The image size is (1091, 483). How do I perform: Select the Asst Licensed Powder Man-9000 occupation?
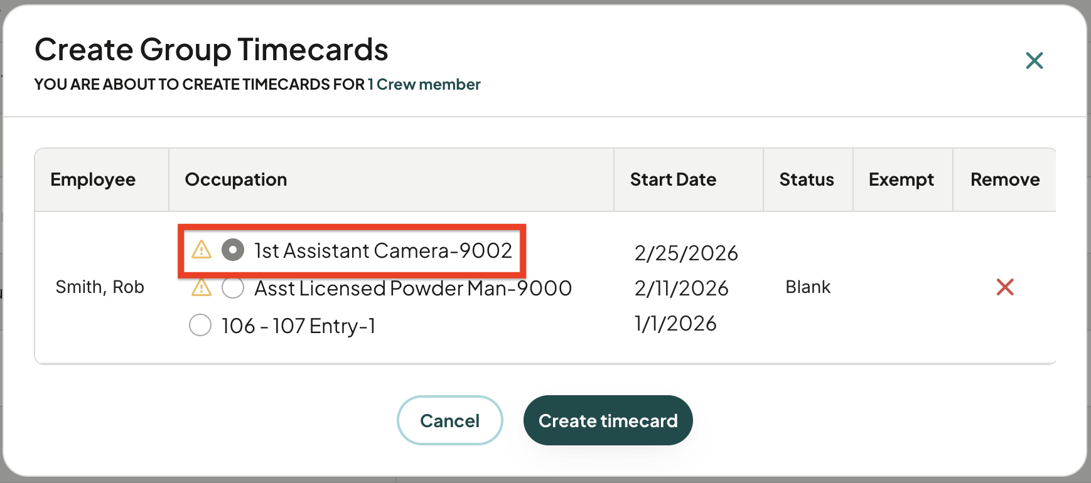point(233,288)
